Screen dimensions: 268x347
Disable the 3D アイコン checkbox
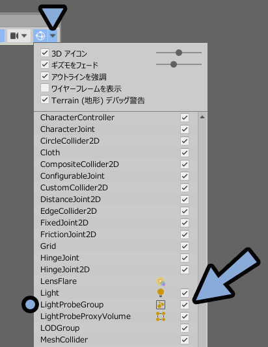[45, 53]
